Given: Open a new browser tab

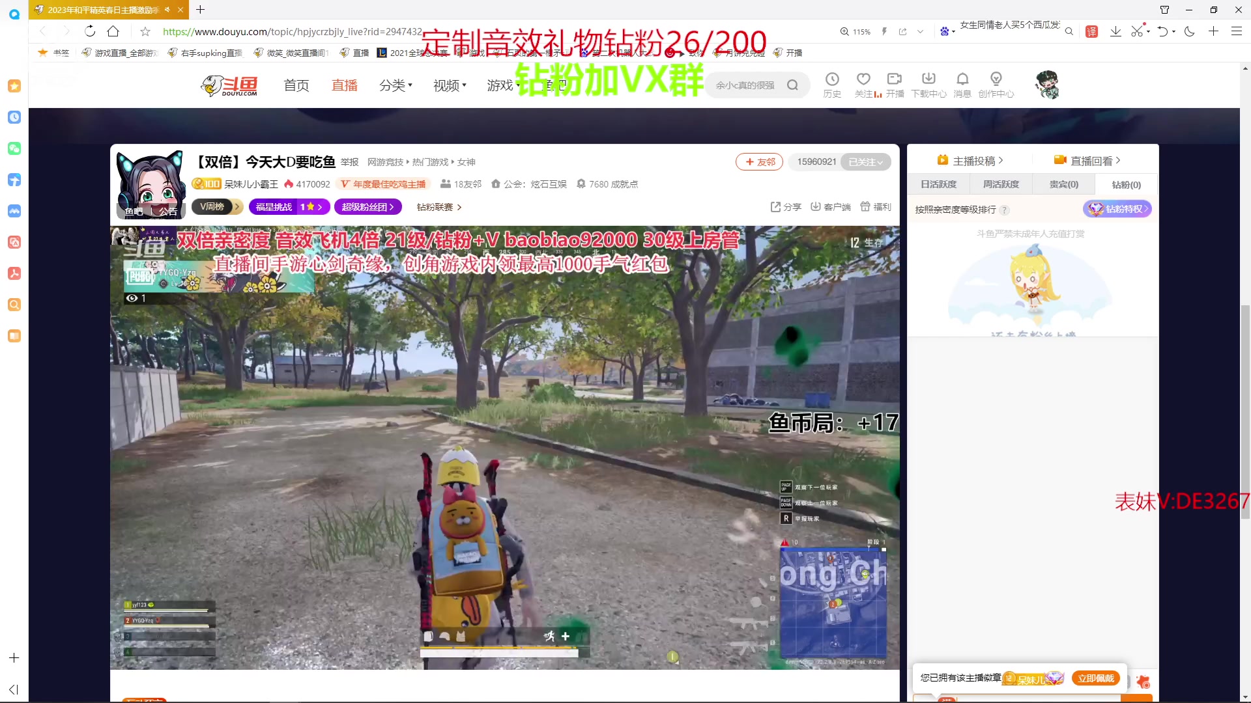Looking at the screenshot, I should coord(201,10).
